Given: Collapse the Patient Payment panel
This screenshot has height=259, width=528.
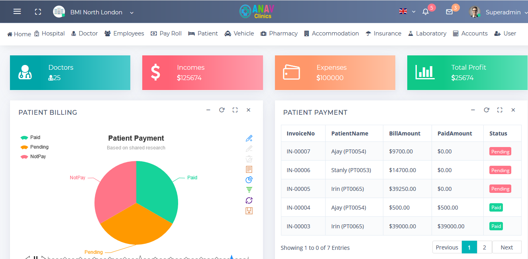Looking at the screenshot, I should point(473,110).
